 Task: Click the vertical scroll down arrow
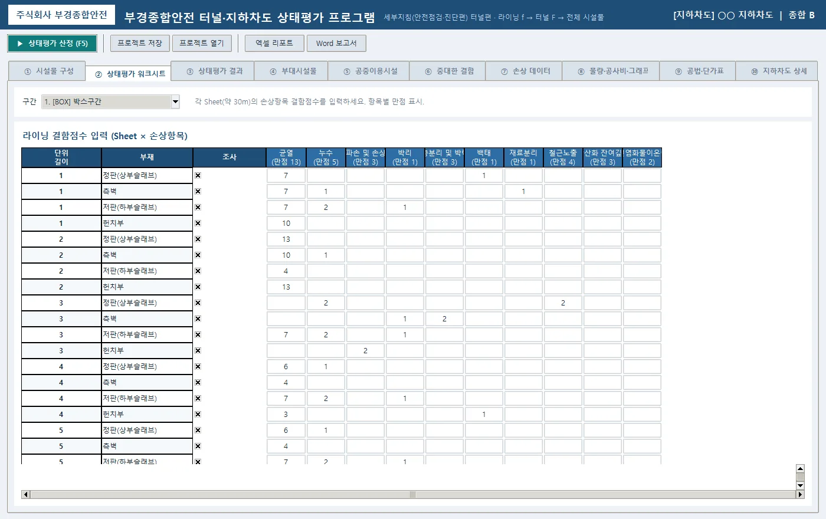(800, 485)
